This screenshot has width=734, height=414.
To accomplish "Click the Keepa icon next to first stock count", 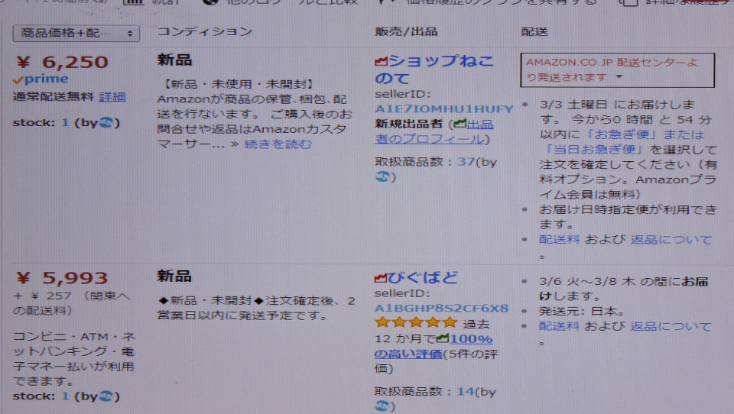I will [106, 122].
